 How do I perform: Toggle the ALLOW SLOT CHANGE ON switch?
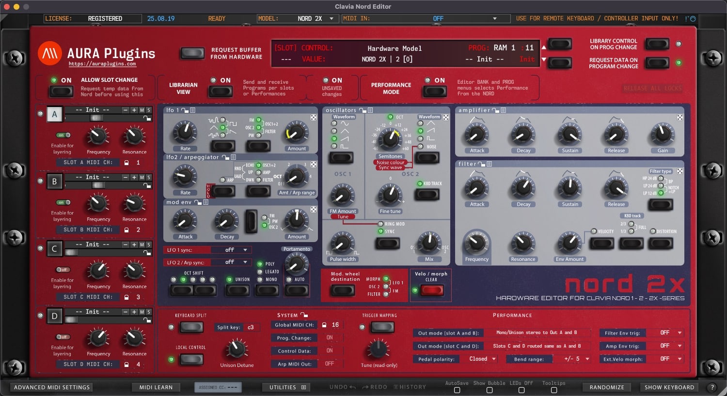pos(62,91)
